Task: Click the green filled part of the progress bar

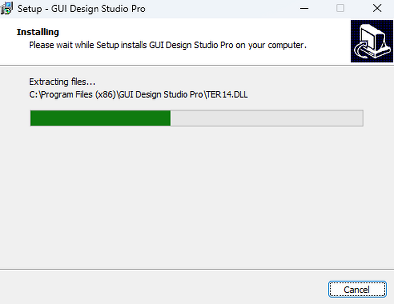Action: click(100, 118)
